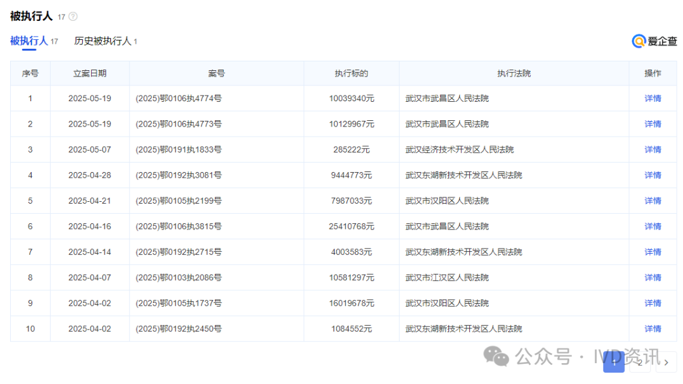The height and width of the screenshot is (384, 683).
Task: Select case number (2025)鄂0105执2199号
Action: 178,201
